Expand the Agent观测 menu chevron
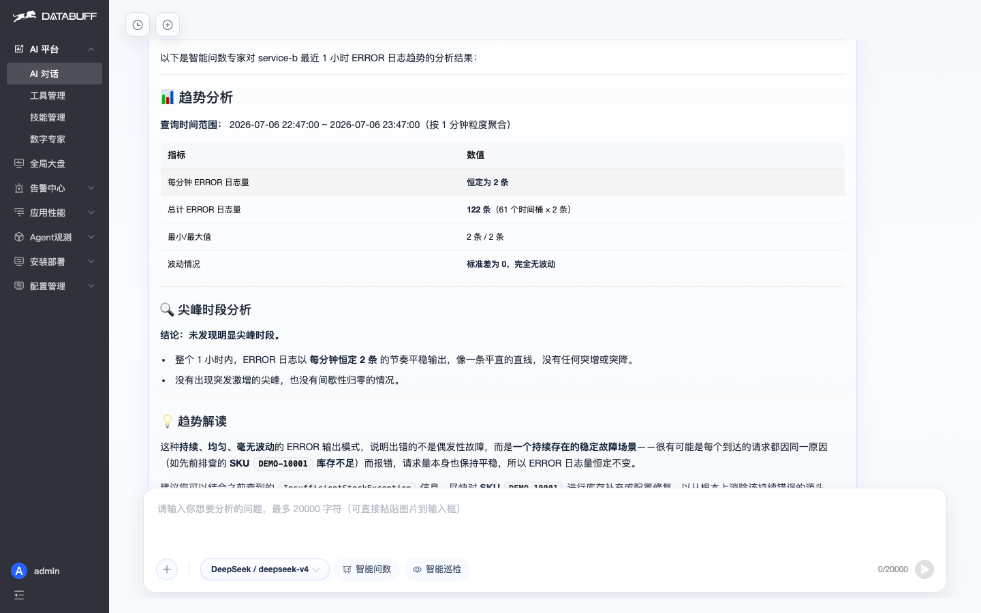This screenshot has height=613, width=981. (91, 237)
